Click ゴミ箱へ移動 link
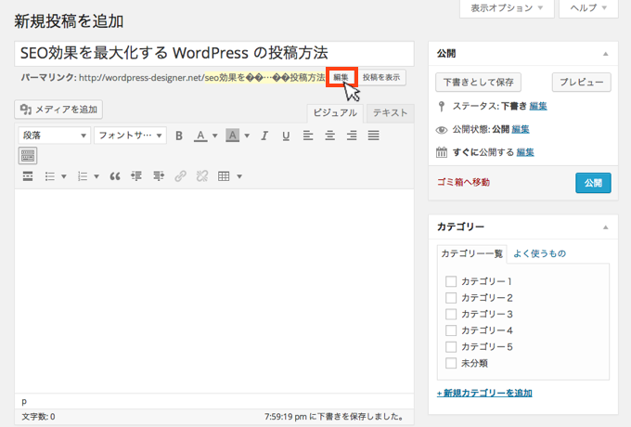Image resolution: width=631 pixels, height=427 pixels. [463, 182]
